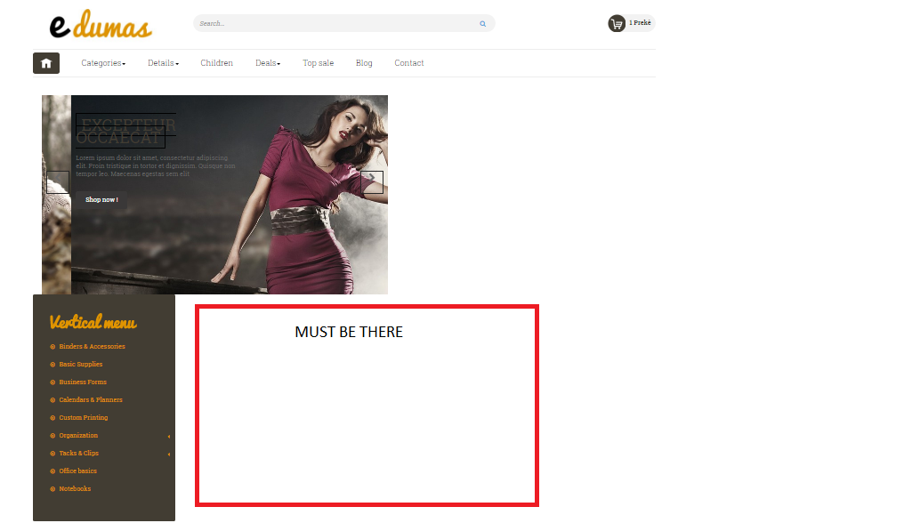Click the Vertical menu heading

pos(93,322)
